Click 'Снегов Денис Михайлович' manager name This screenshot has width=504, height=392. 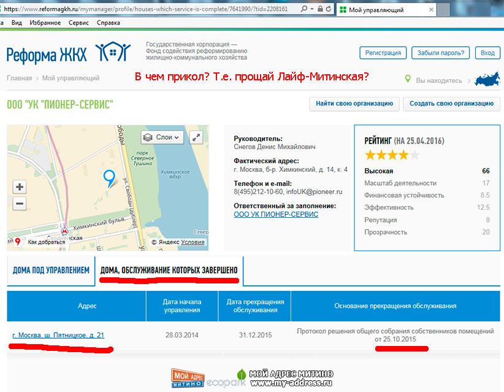point(275,147)
